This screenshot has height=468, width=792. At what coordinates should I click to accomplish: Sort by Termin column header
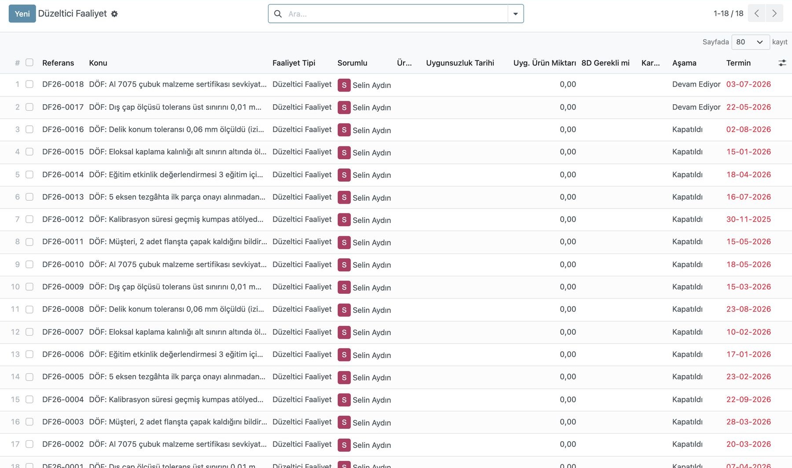click(738, 63)
